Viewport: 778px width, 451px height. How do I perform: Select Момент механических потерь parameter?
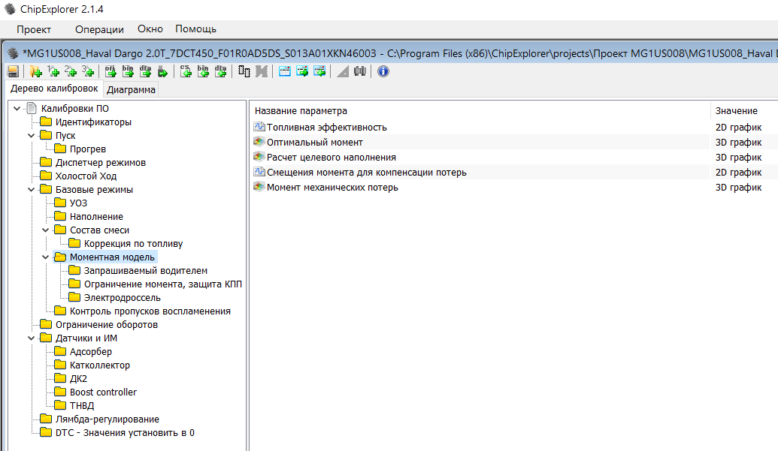coord(332,187)
